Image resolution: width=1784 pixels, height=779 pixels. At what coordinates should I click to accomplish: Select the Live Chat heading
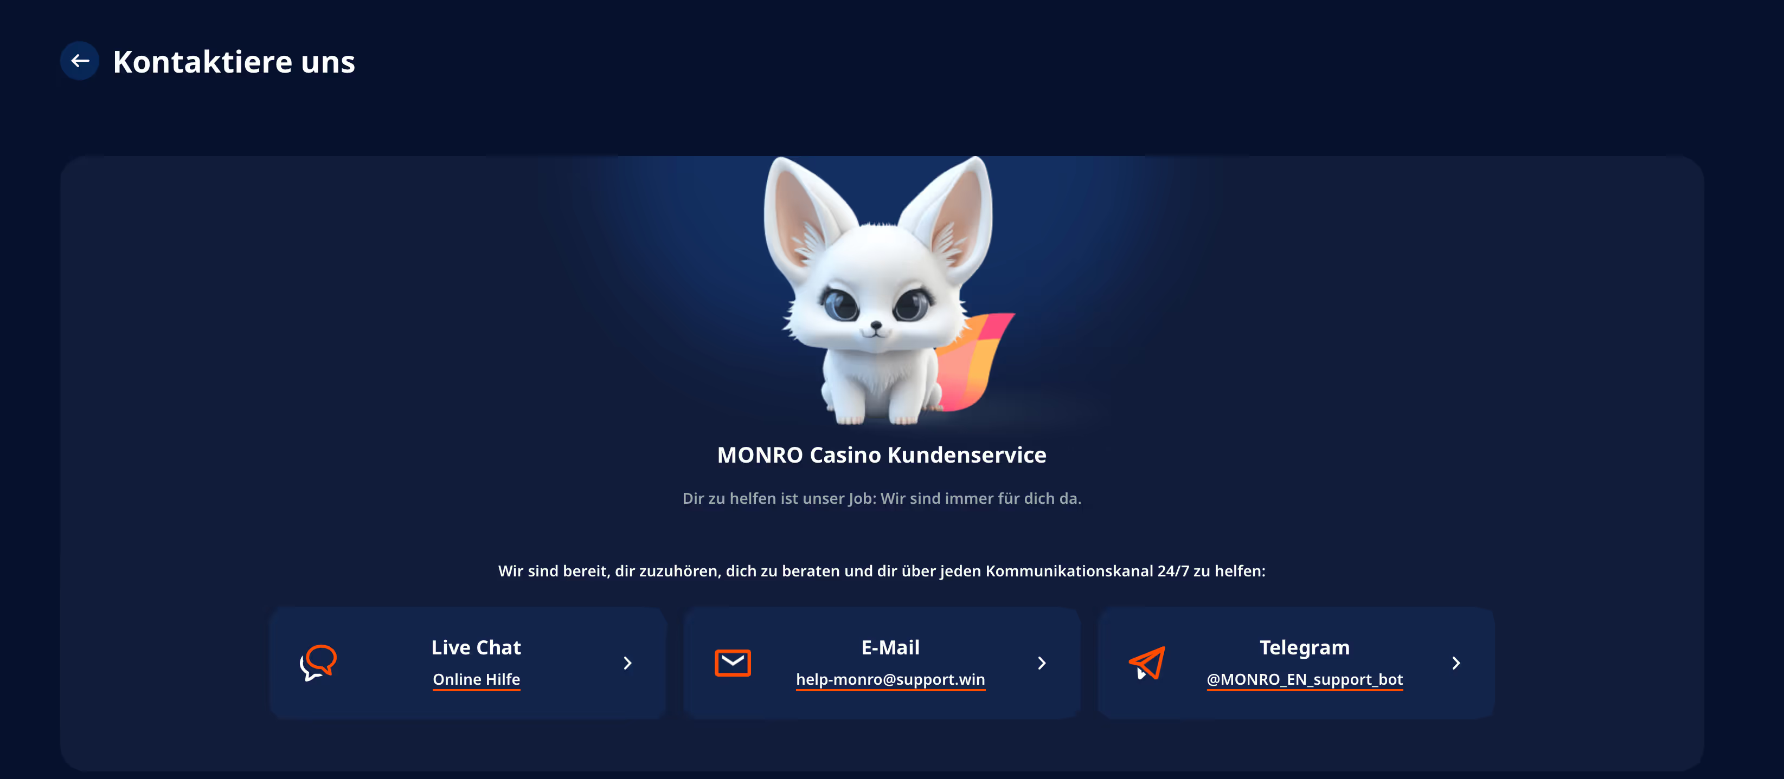coord(477,647)
